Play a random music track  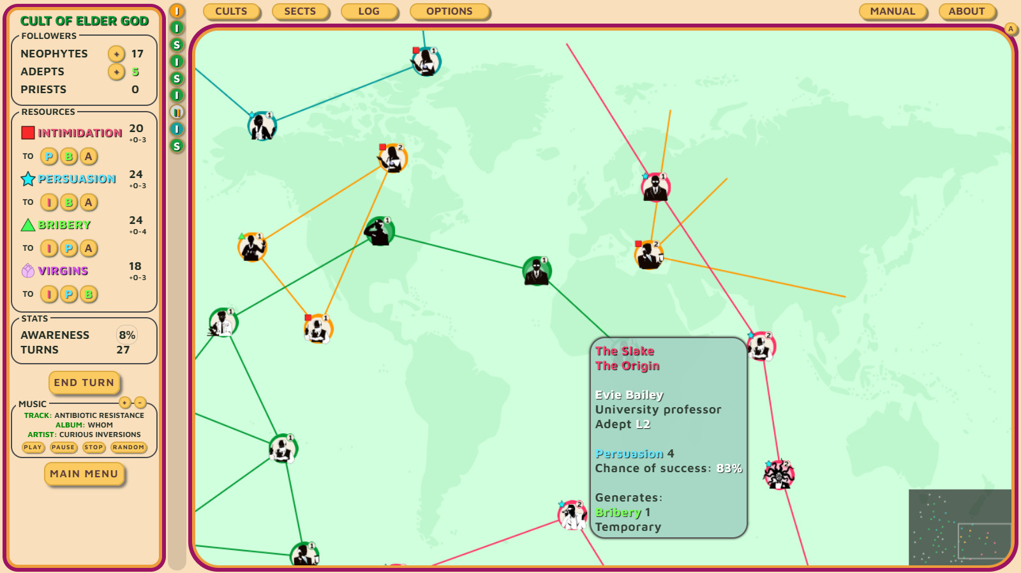click(x=128, y=447)
